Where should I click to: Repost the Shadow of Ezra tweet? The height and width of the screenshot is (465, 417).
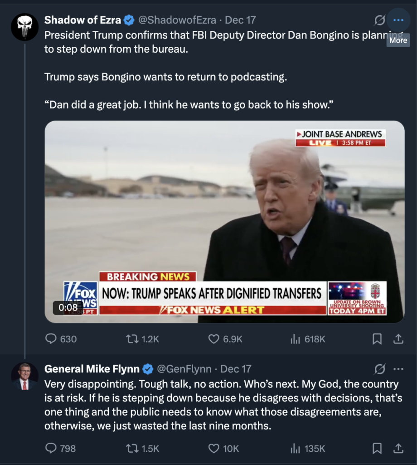click(x=132, y=339)
